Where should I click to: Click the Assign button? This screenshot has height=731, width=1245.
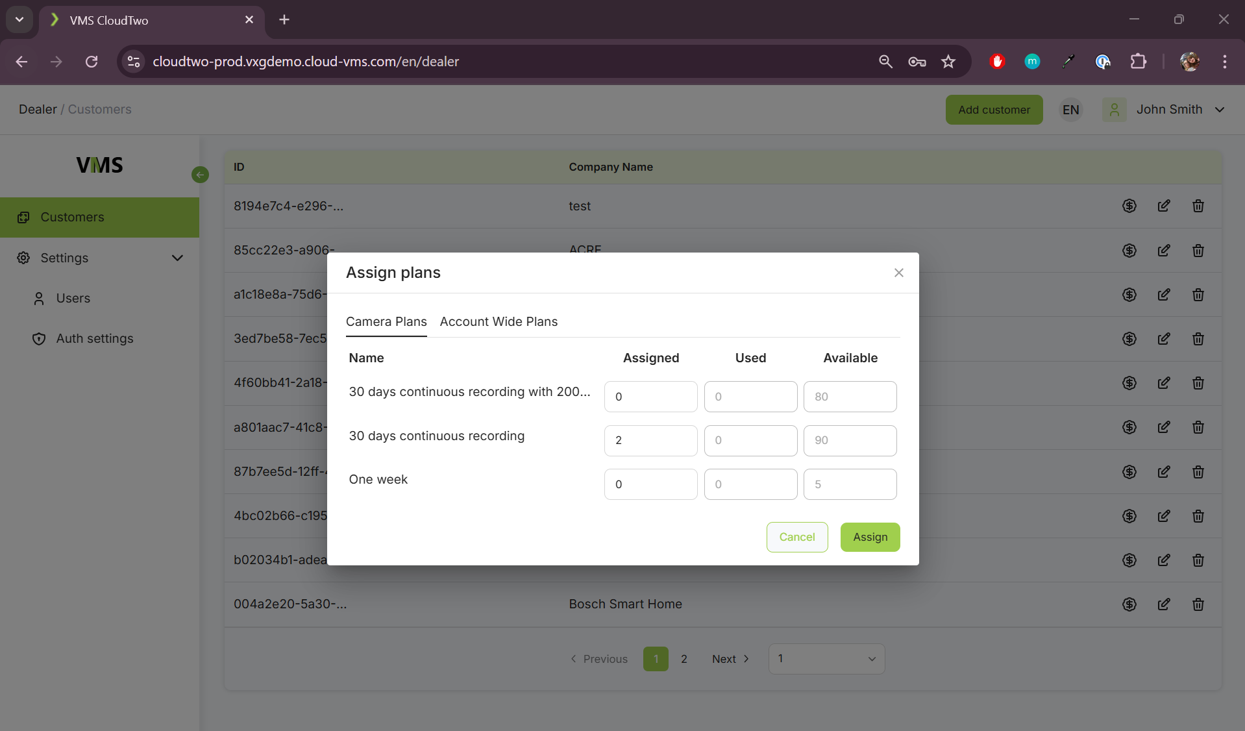pyautogui.click(x=870, y=537)
